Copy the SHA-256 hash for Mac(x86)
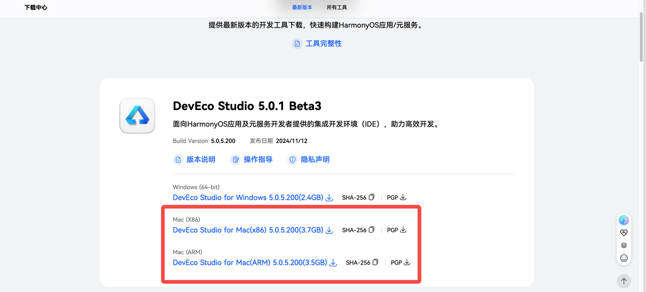The image size is (646, 292). click(372, 230)
